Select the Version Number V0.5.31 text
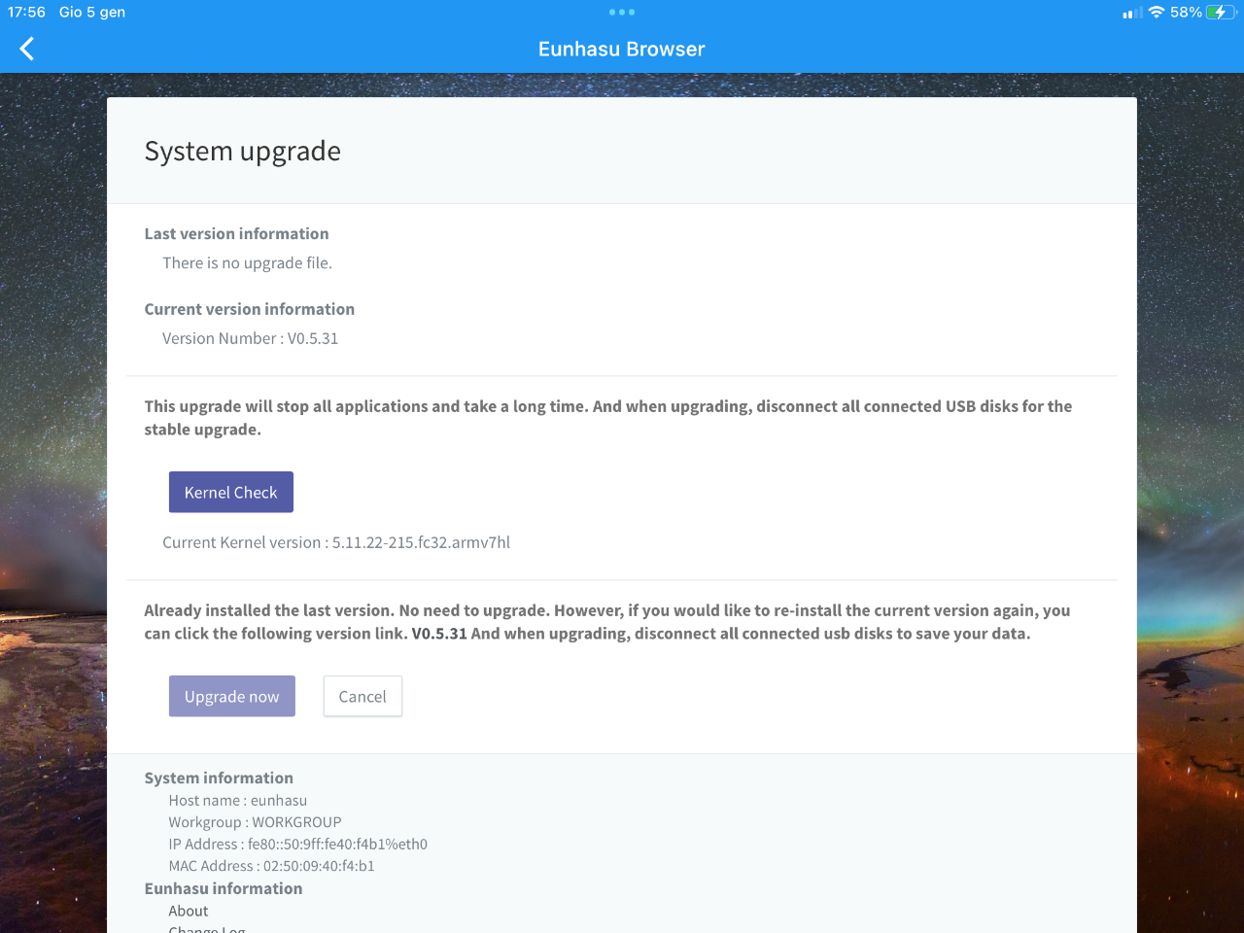This screenshot has width=1244, height=933. point(251,338)
